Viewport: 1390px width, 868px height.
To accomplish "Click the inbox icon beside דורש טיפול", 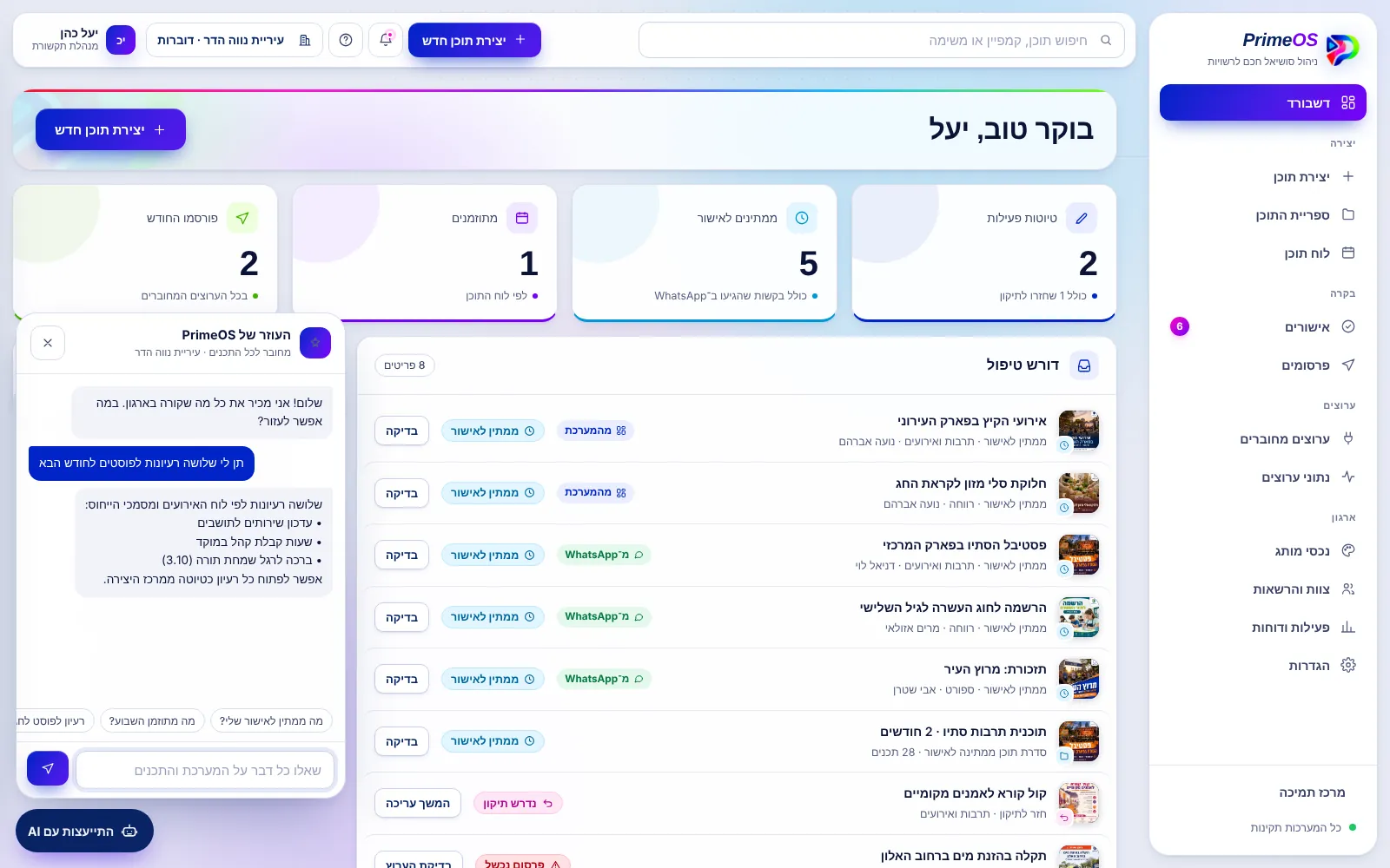I will (1084, 365).
